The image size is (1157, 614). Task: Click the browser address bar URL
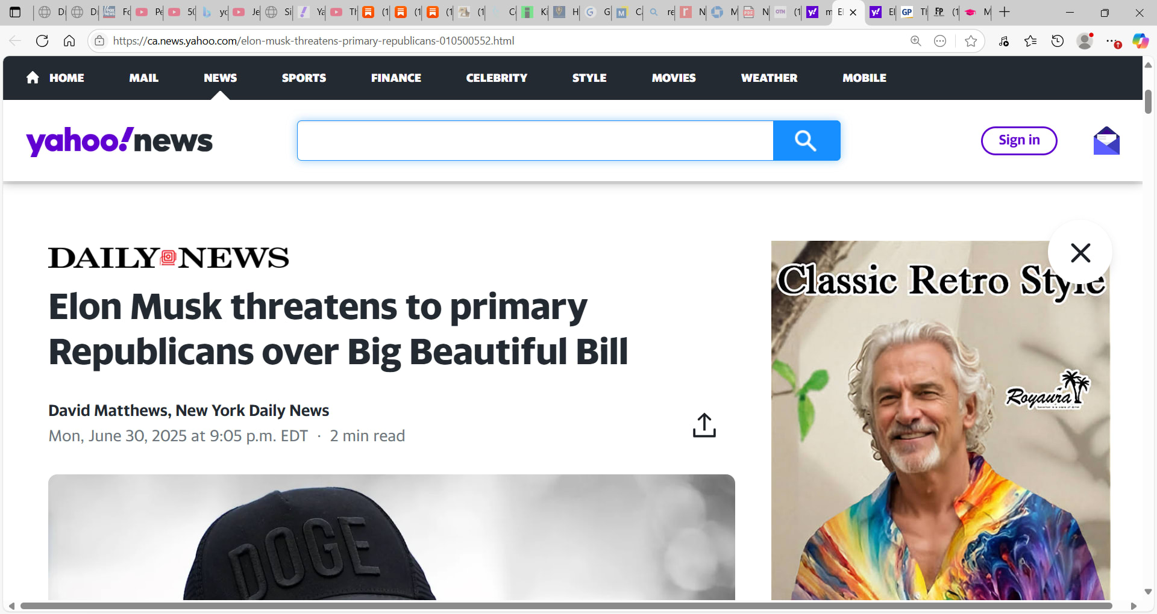[x=313, y=41]
